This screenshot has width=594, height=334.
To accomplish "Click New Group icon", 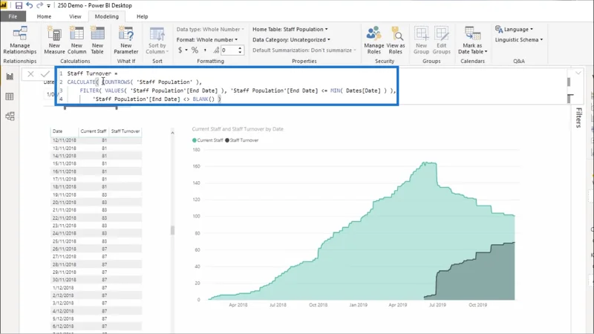I will coord(421,40).
